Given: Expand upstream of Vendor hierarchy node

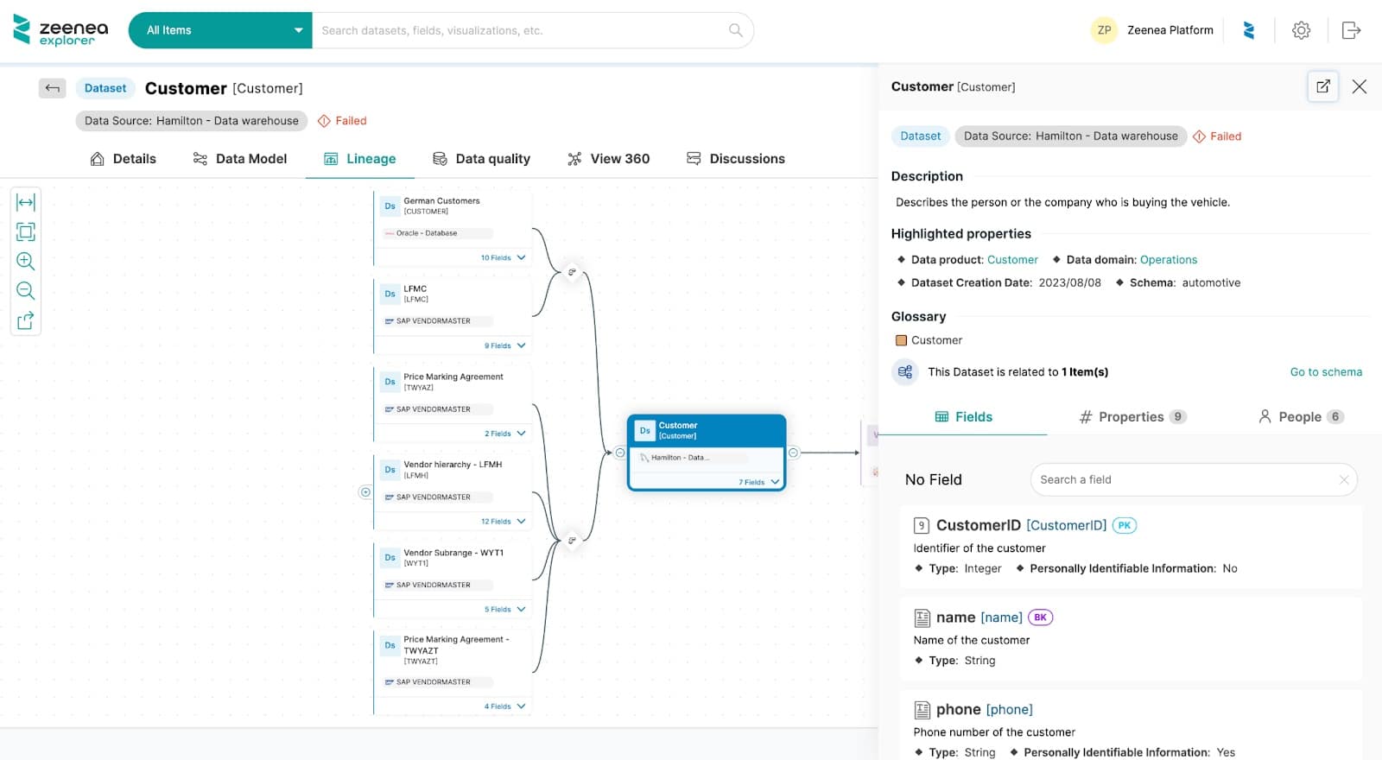Looking at the screenshot, I should point(365,492).
